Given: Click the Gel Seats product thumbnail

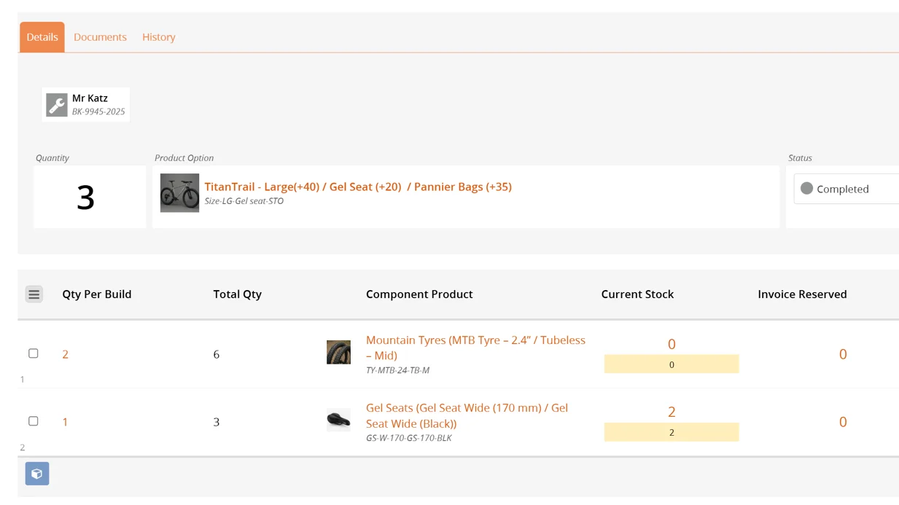Looking at the screenshot, I should coord(338,420).
